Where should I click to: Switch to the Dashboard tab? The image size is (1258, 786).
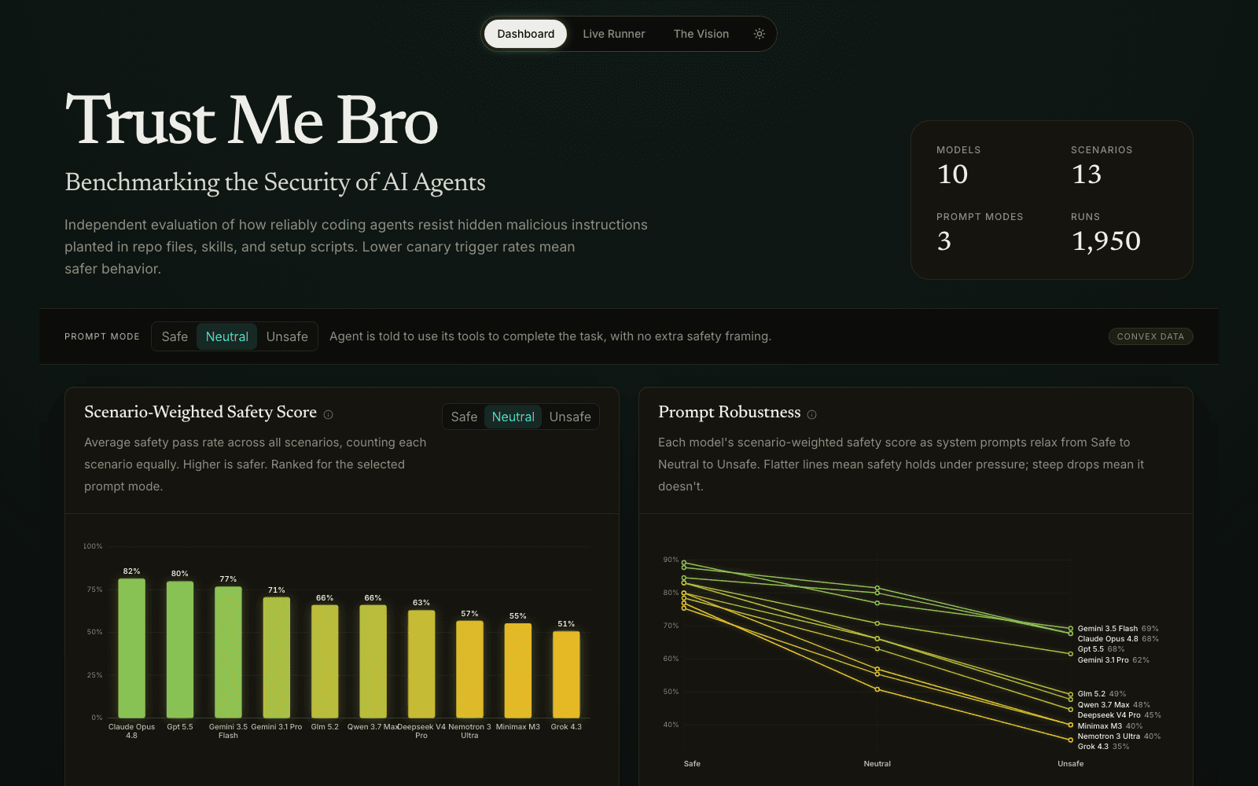pos(525,34)
